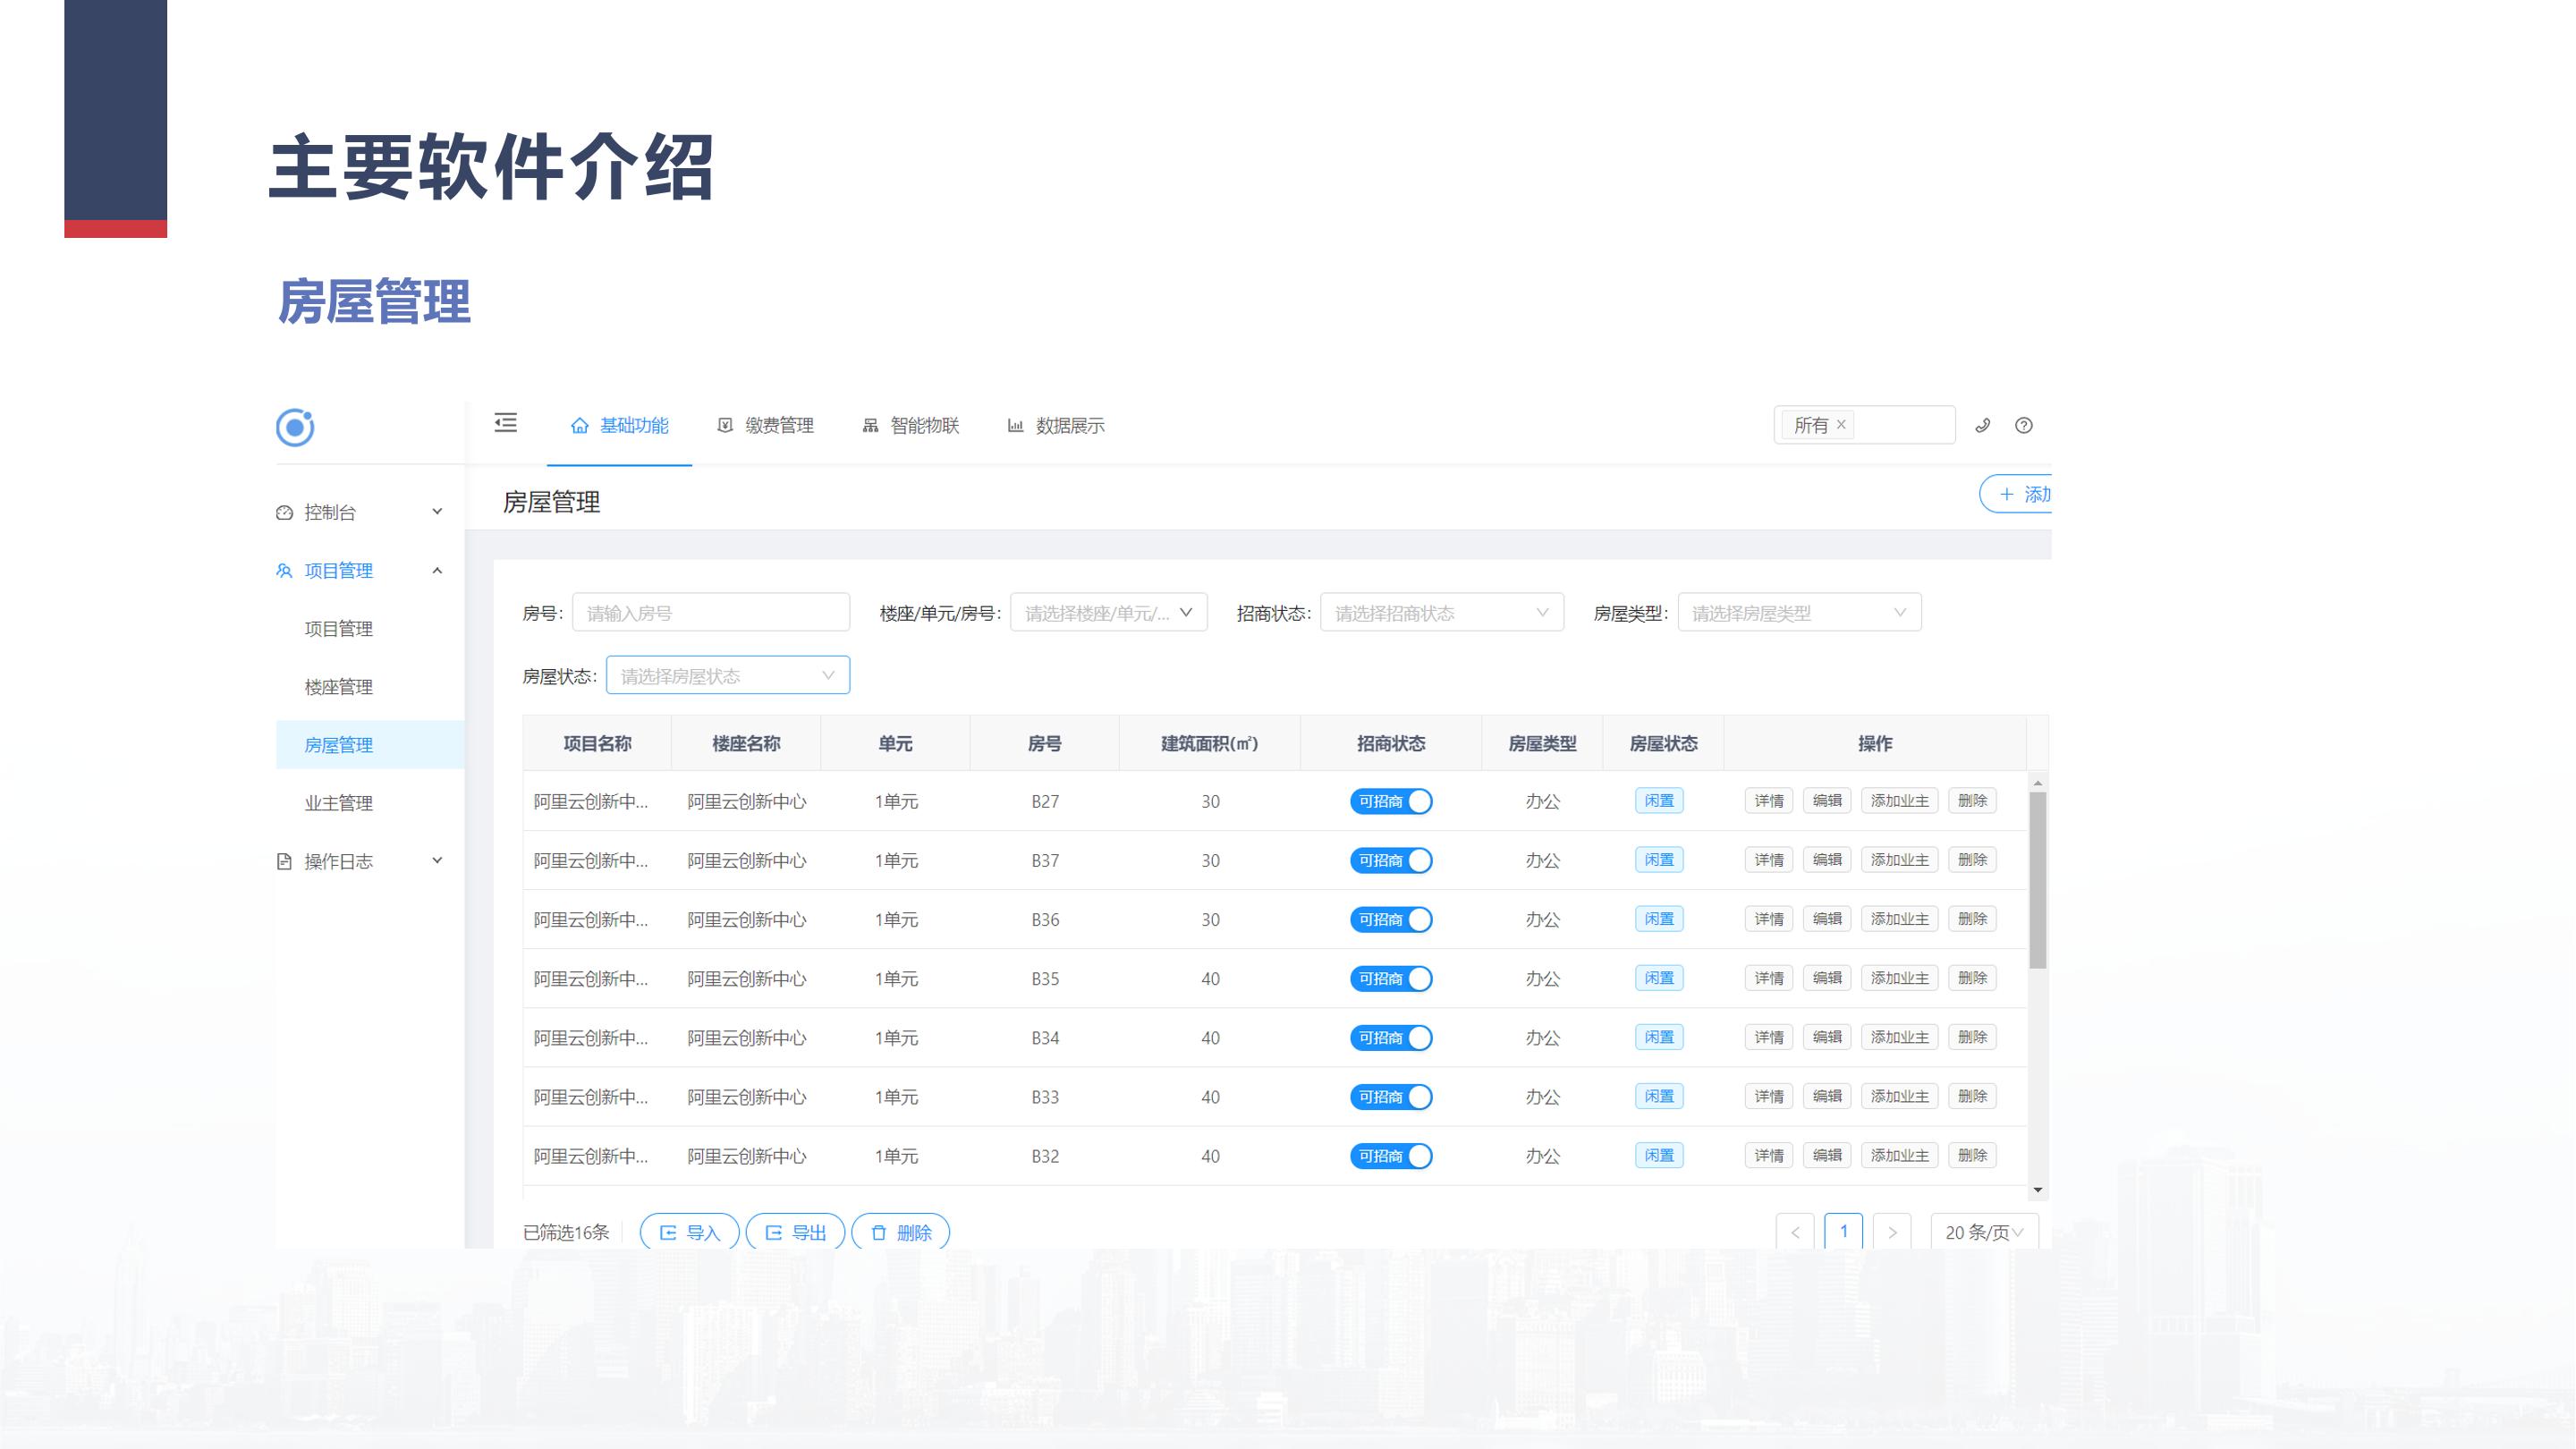Viewport: 2576px width, 1449px height.
Task: Click the 导入 import button
Action: pos(690,1232)
